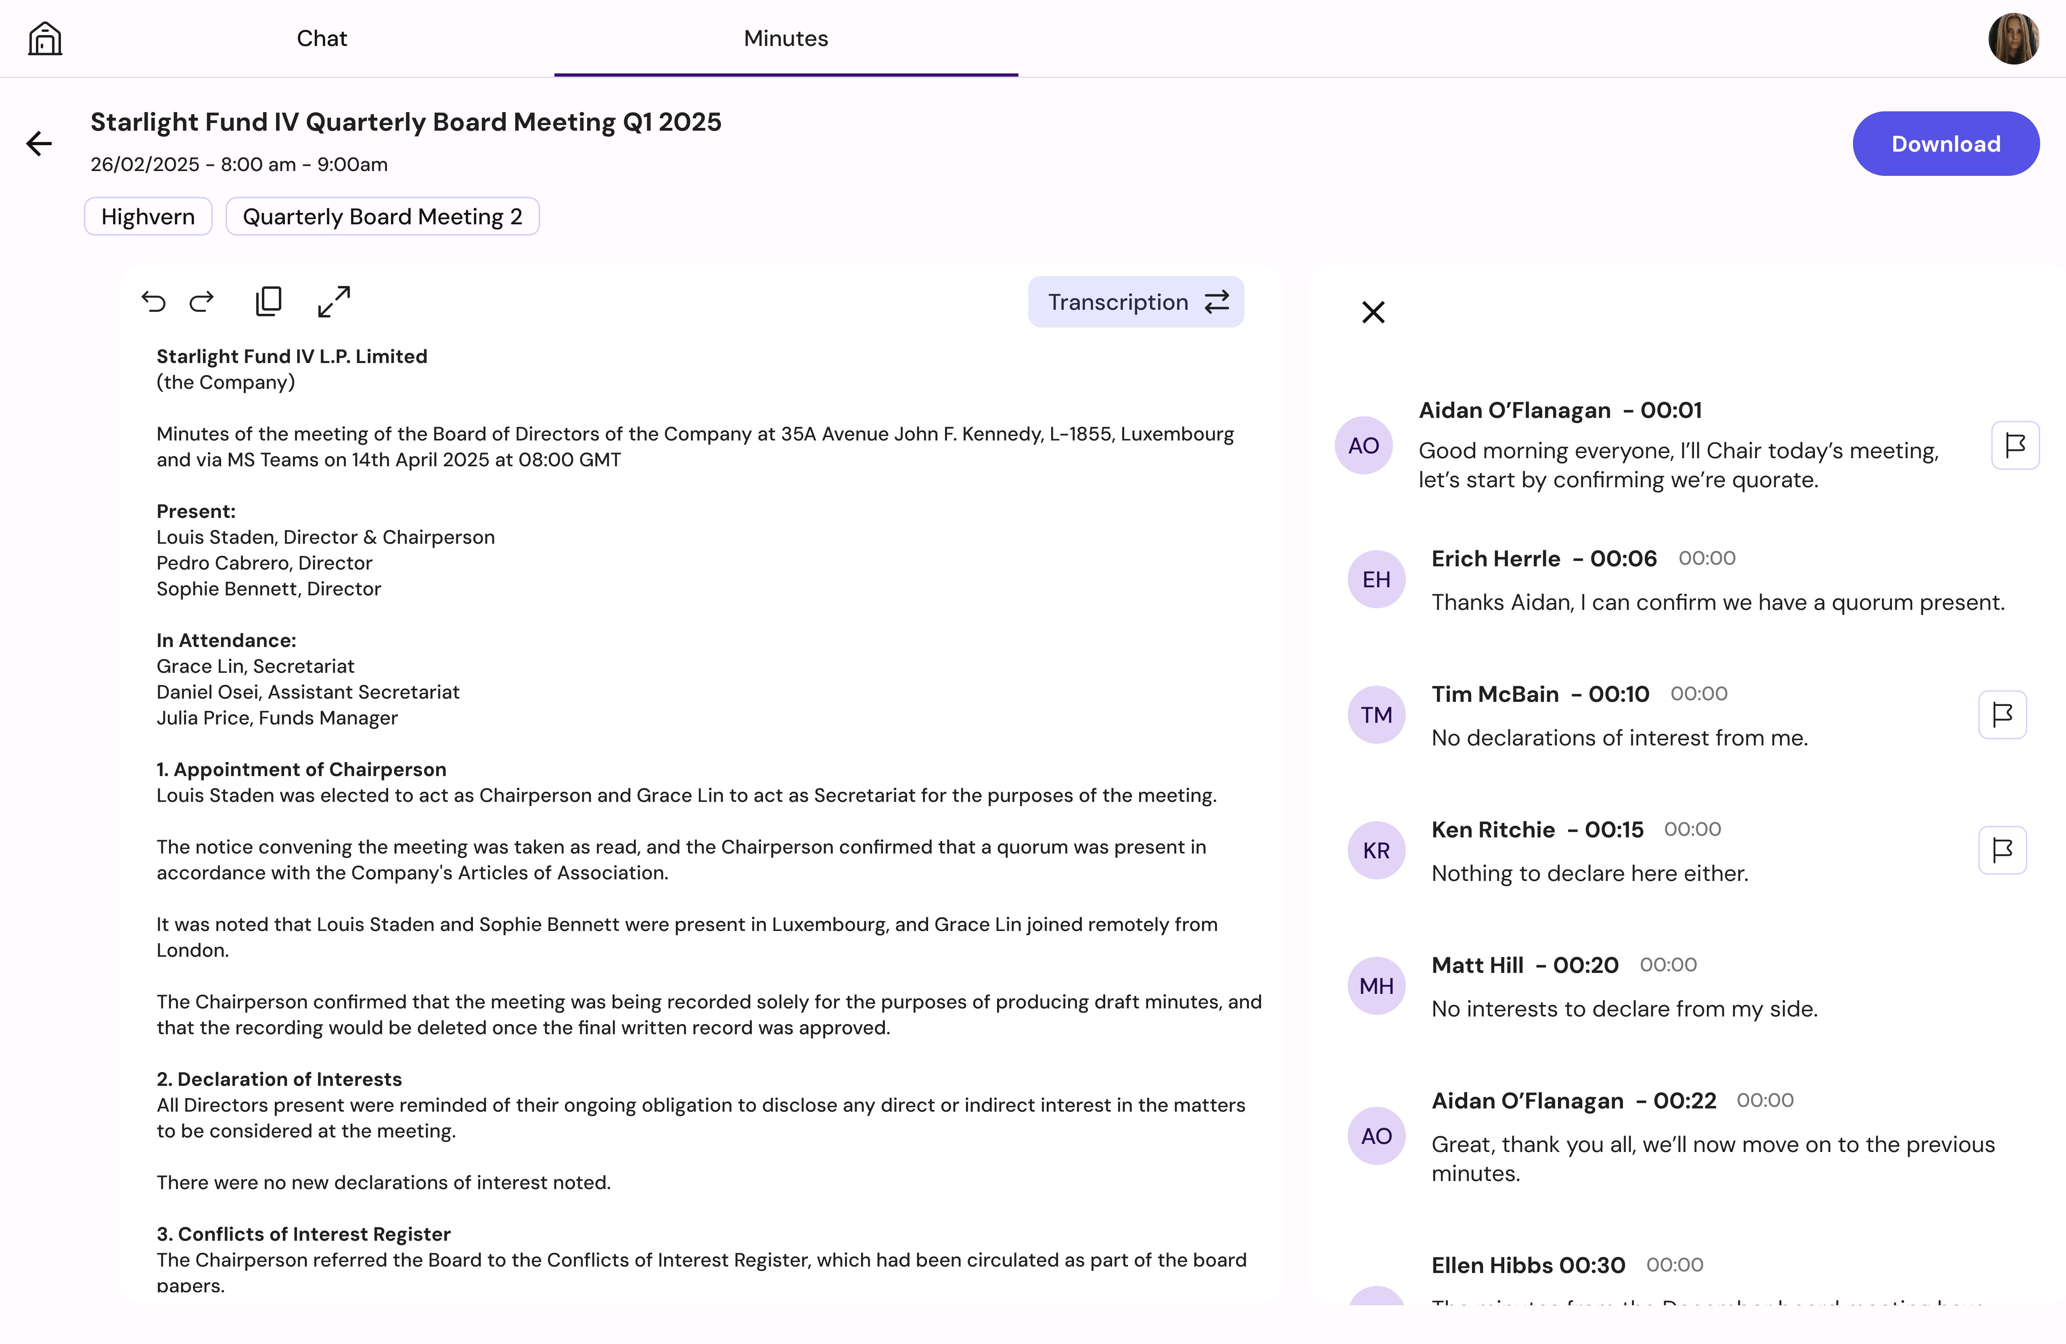Click Erich Herrle's EH avatar

[x=1376, y=580]
